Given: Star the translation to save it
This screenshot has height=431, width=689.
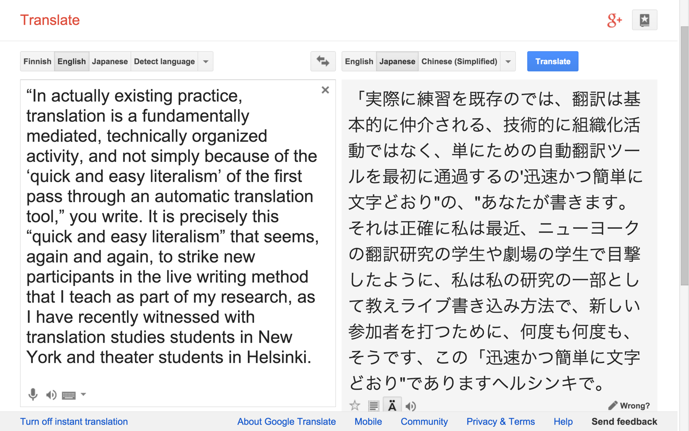Looking at the screenshot, I should (355, 406).
